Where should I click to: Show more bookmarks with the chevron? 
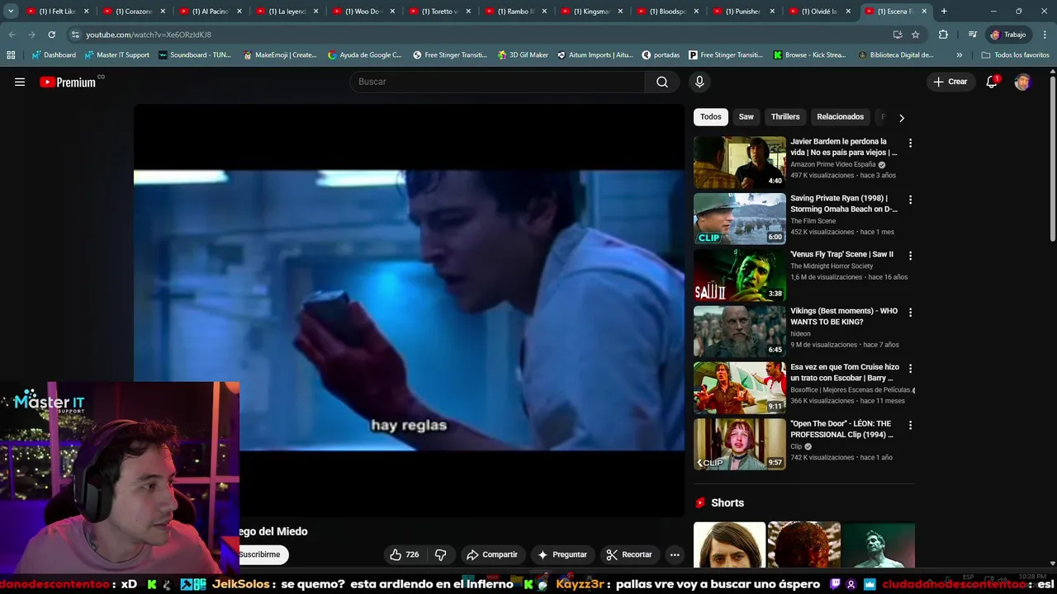(959, 54)
